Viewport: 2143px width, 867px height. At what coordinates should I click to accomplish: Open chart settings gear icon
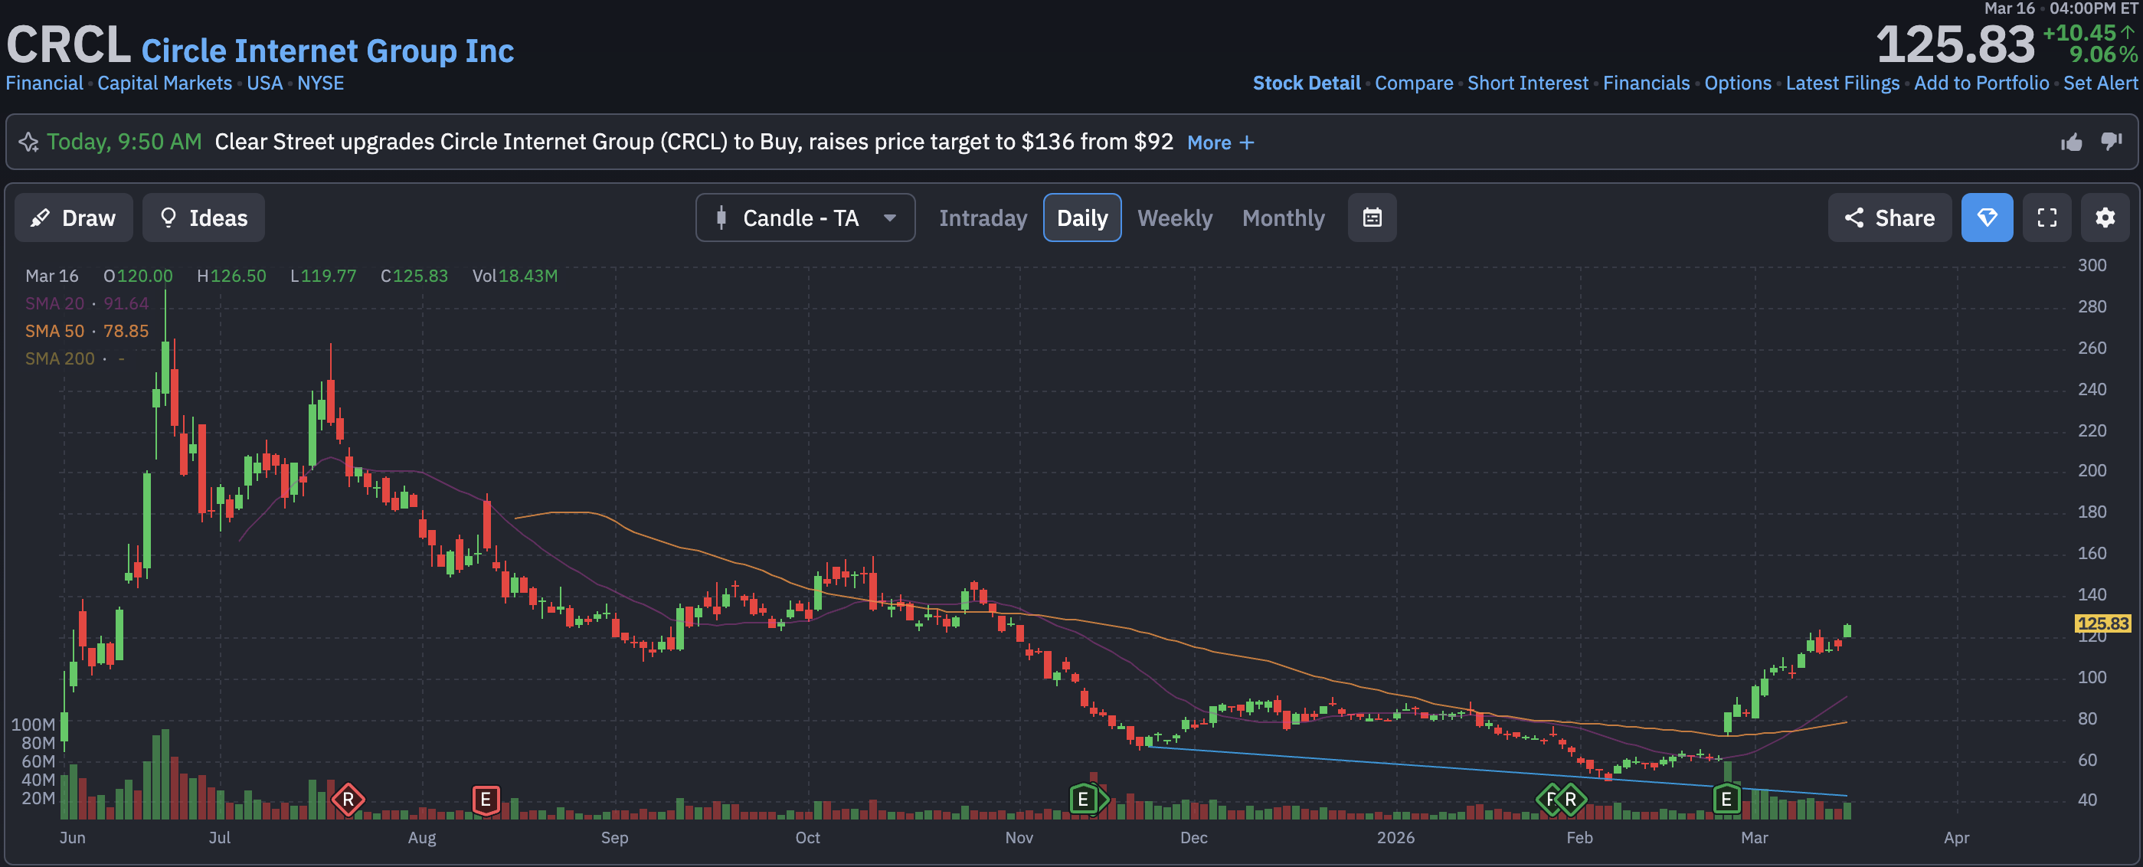2104,218
